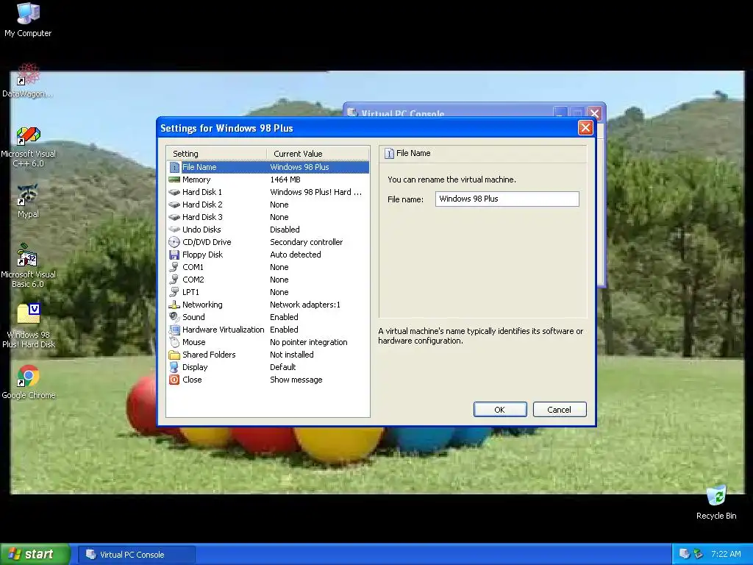
Task: Click the Shared Folders setting label
Action: click(209, 355)
